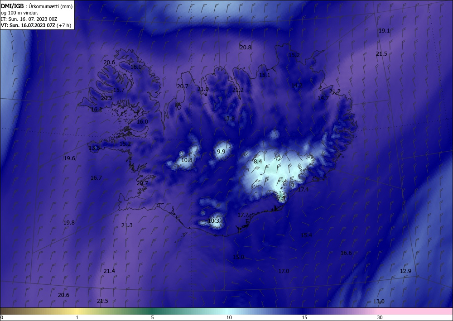Click the 10.3 value label
Screen dimensions: 453x321
click(x=213, y=221)
